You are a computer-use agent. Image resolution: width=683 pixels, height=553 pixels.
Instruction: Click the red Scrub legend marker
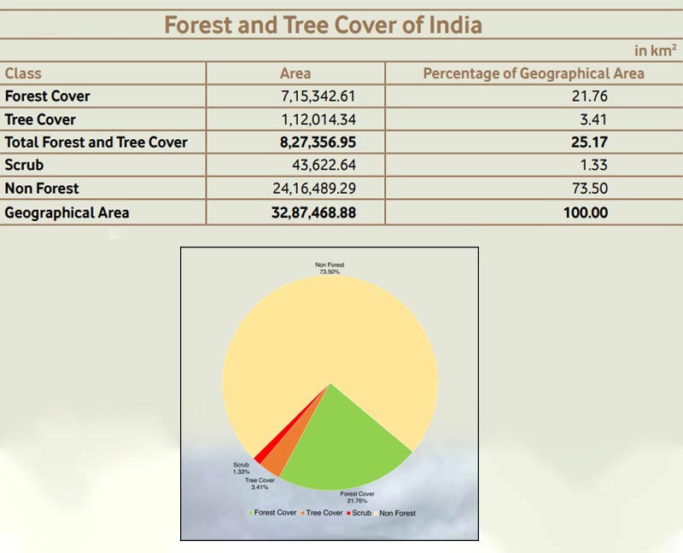349,513
